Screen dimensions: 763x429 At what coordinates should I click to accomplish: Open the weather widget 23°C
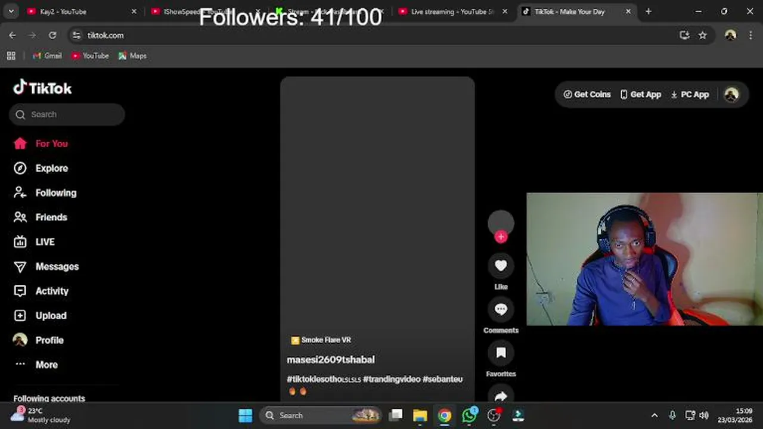pos(41,415)
